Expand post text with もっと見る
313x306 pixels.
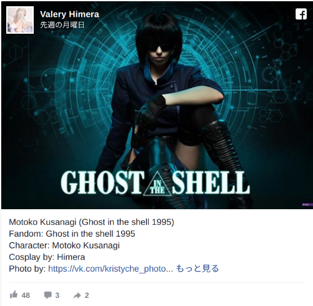[x=197, y=269]
